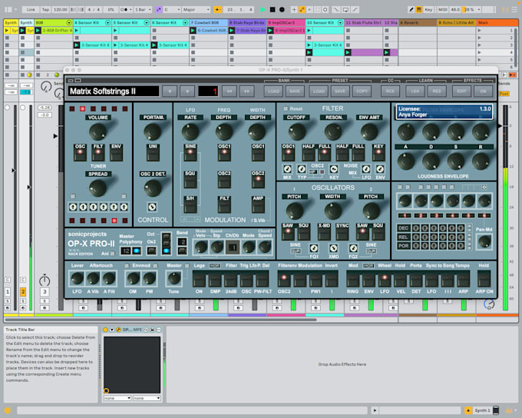Click the status bar play triangle button
The width and height of the screenshot is (522, 418).
pyautogui.click(x=375, y=410)
